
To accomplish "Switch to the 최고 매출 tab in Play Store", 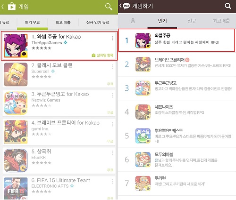I will tap(63, 22).
